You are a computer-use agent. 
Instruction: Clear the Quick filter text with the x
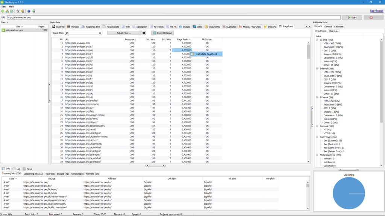(100, 33)
